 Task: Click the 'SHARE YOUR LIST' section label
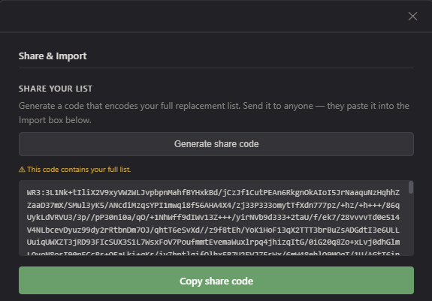[56, 89]
